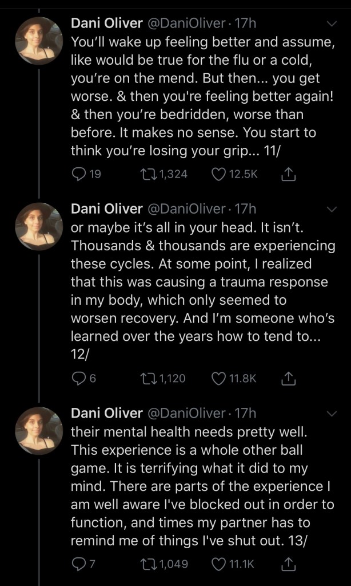Tap the profile photo on the middle tweet
Image resolution: width=351 pixels, height=586 pixels.
click(x=39, y=226)
